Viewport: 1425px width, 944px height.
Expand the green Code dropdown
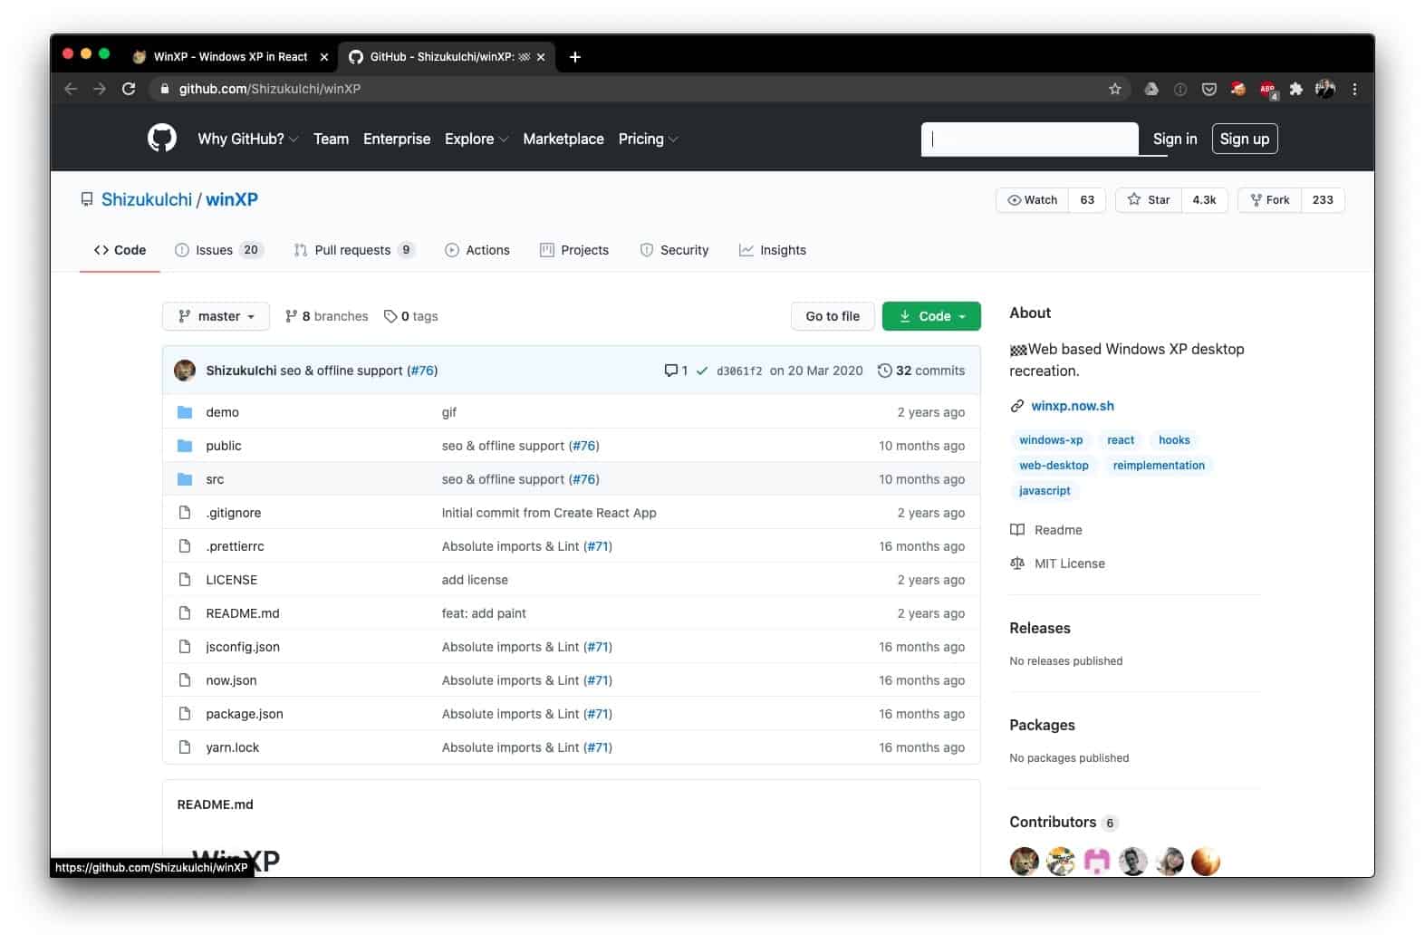pos(931,316)
